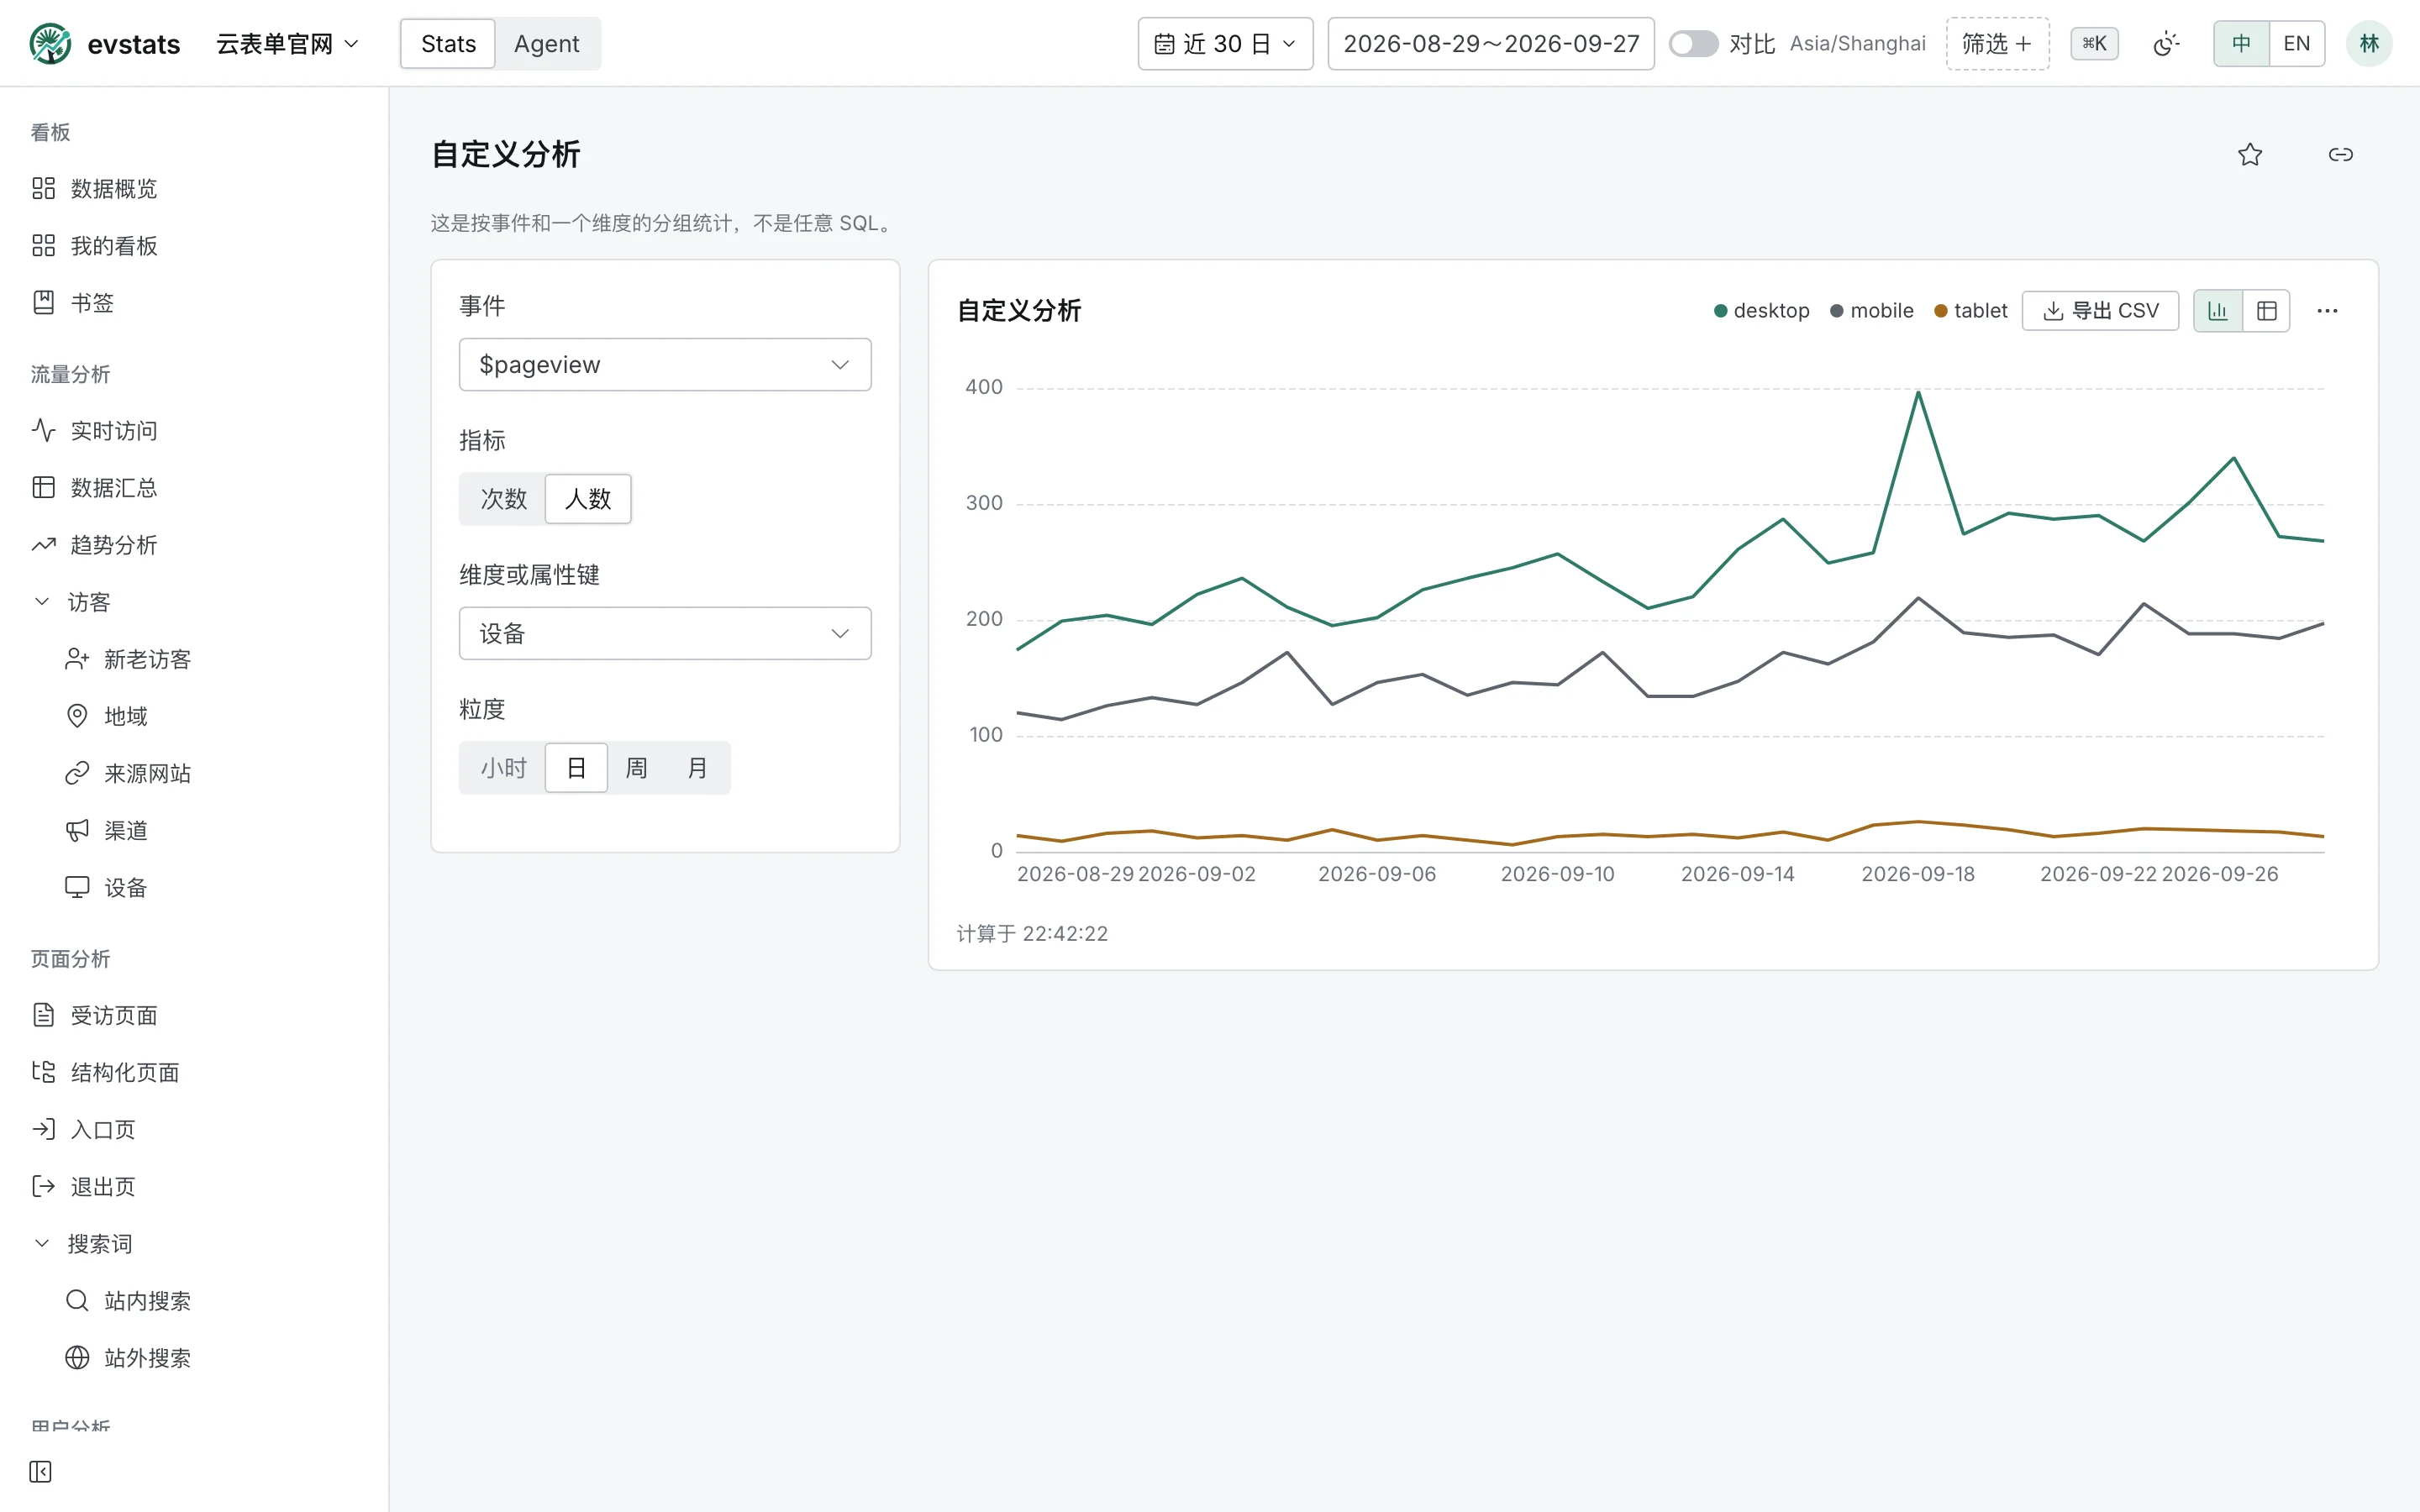
Task: Switch to table view icon
Action: point(2267,311)
